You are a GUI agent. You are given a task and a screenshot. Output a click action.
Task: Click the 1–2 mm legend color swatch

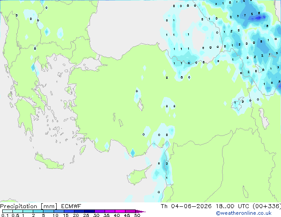click(28, 211)
